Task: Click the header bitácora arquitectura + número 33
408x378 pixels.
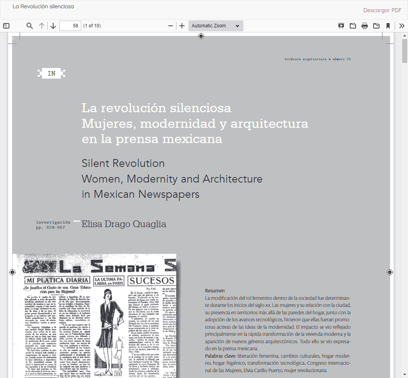Action: pos(317,59)
